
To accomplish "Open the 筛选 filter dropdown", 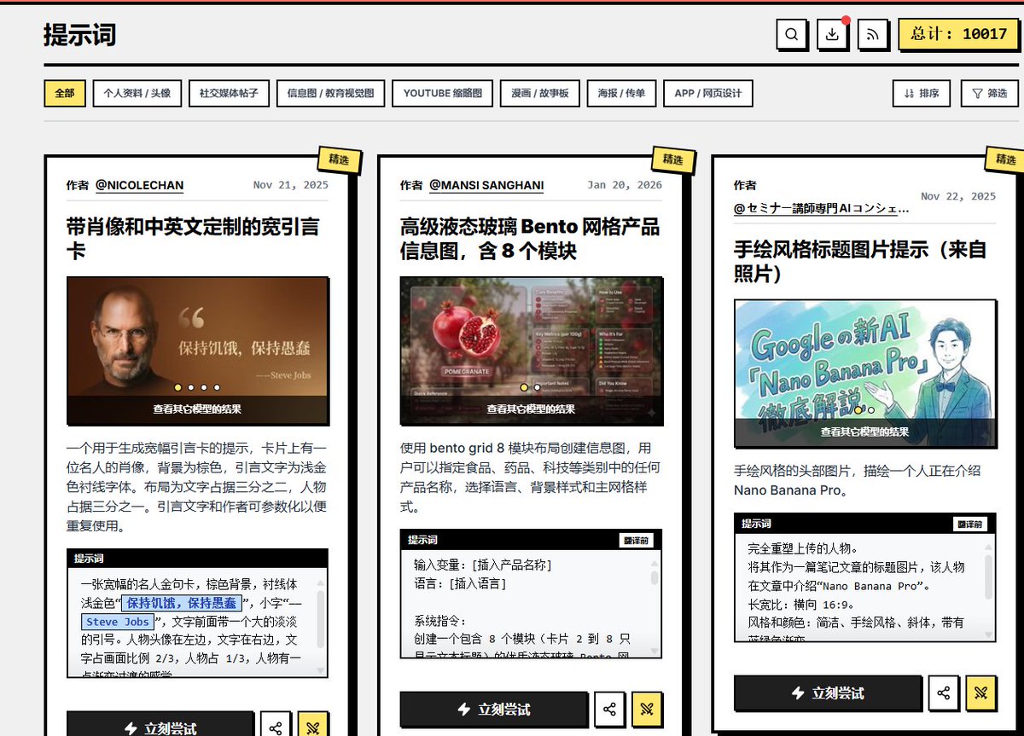I will click(x=990, y=94).
